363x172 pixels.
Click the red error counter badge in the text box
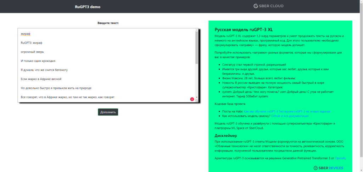coord(192,99)
